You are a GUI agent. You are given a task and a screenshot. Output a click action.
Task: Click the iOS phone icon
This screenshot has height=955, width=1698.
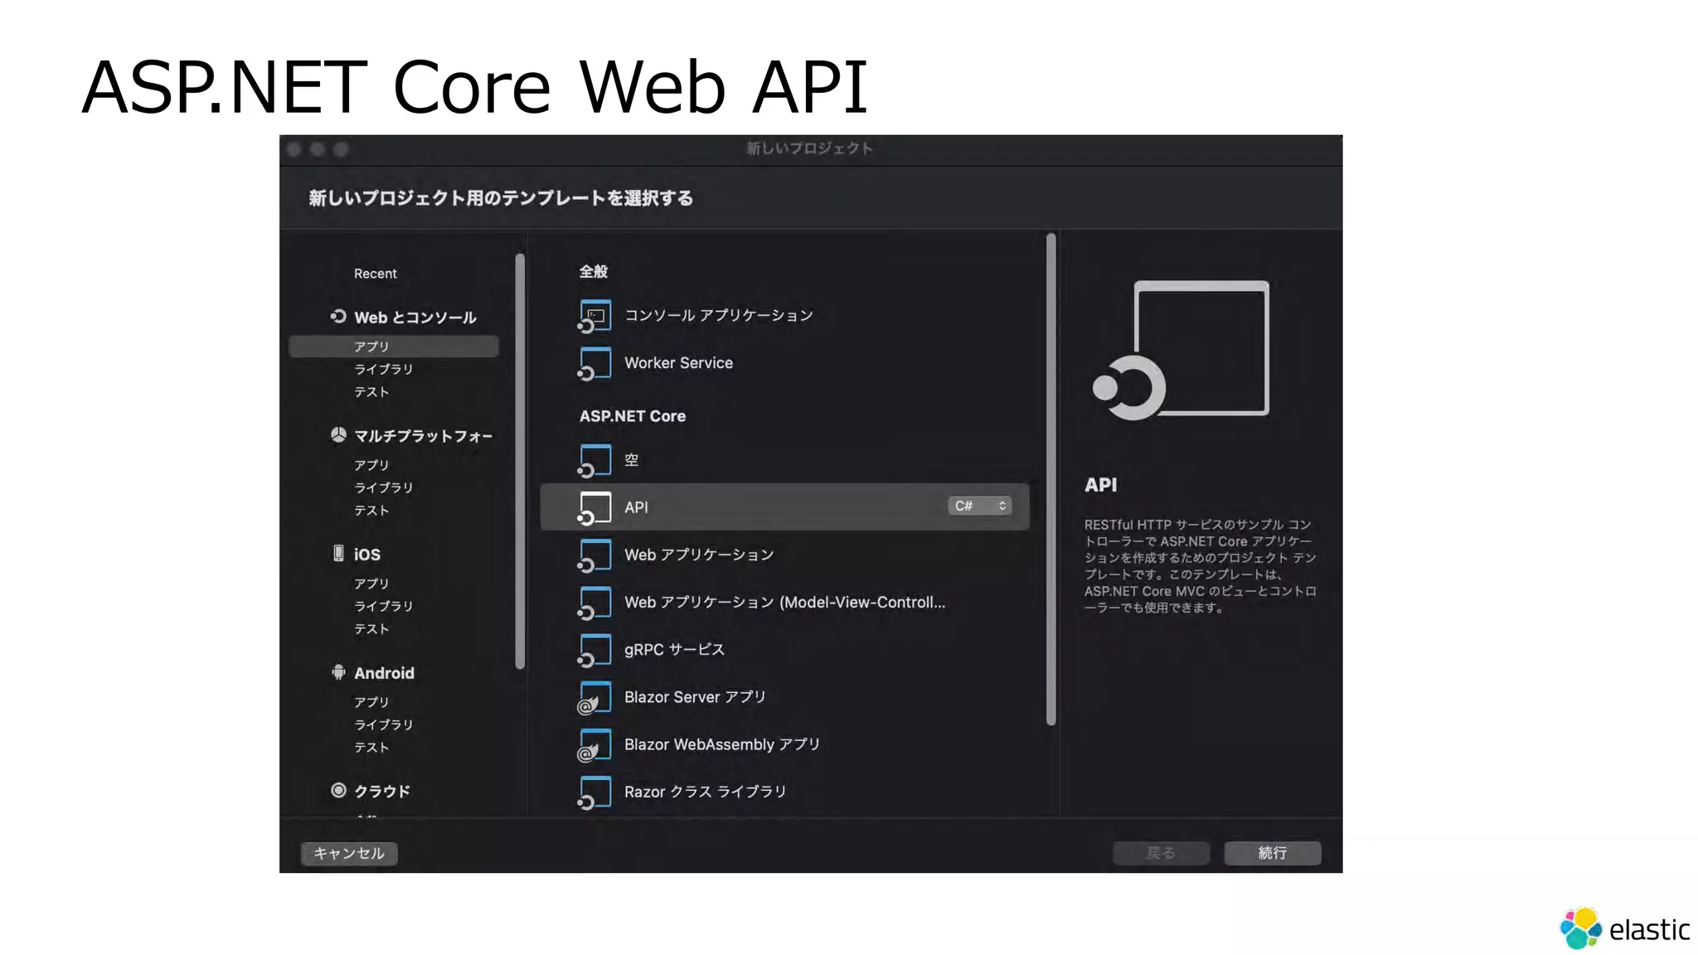pos(338,553)
